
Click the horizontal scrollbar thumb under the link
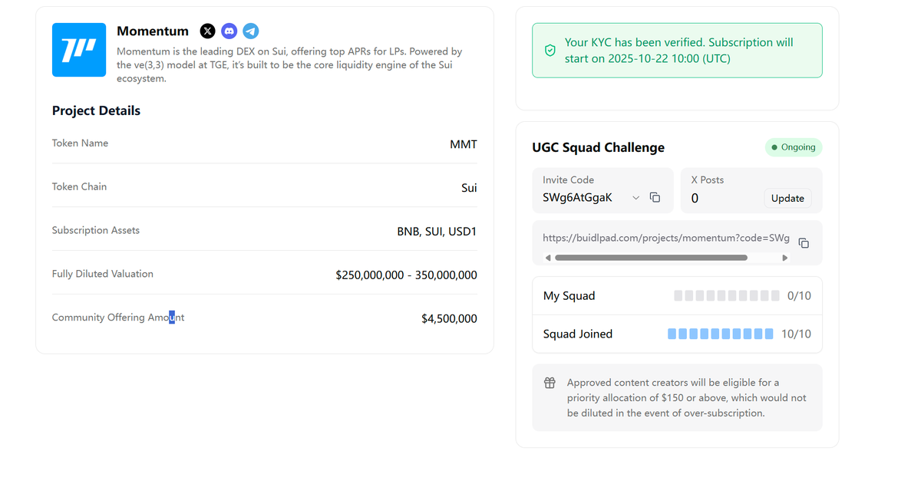tap(651, 258)
